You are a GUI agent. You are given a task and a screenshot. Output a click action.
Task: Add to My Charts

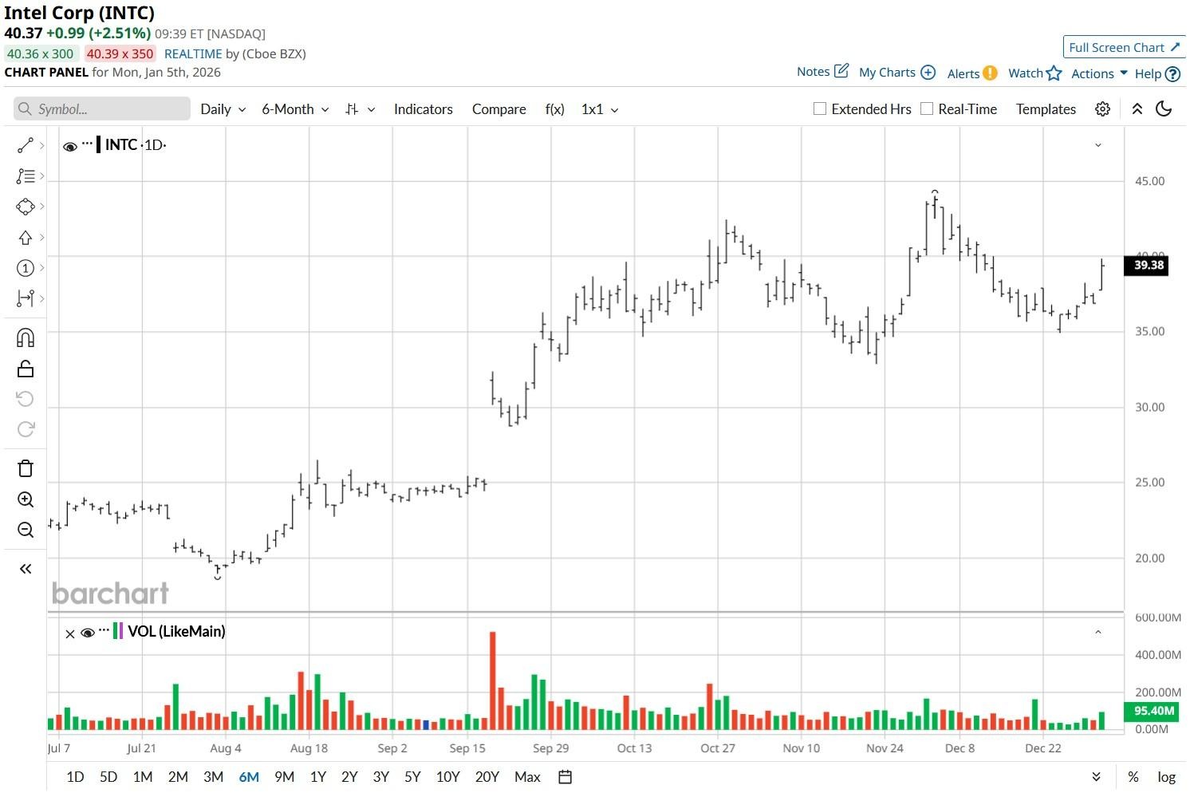896,73
